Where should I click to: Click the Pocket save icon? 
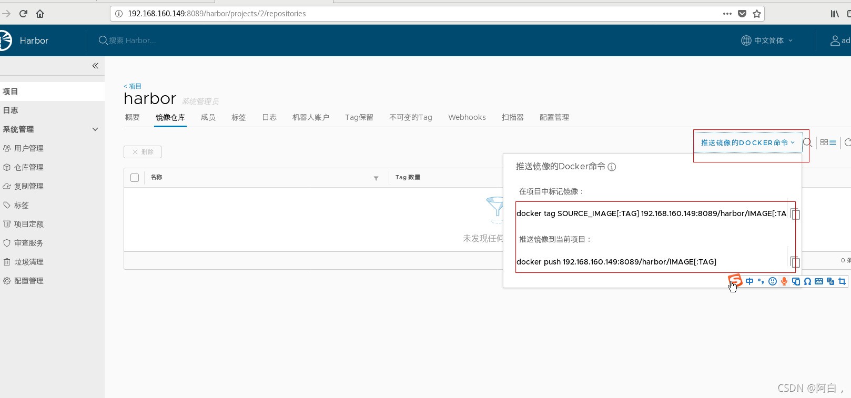(x=742, y=14)
